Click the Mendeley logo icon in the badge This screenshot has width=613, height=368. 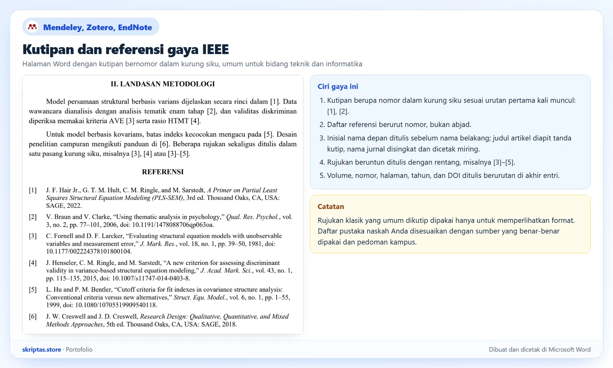coord(33,27)
